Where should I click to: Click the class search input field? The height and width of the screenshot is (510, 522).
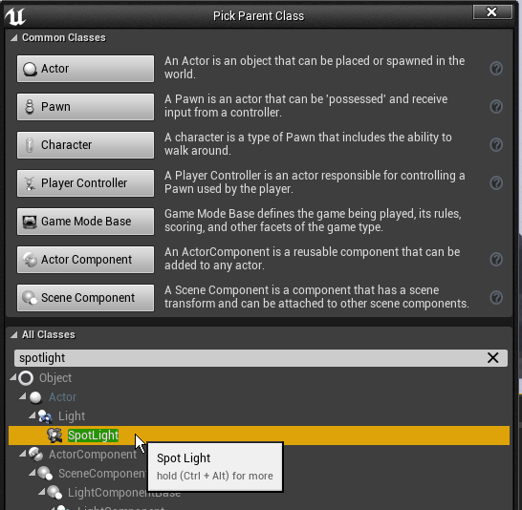point(250,358)
